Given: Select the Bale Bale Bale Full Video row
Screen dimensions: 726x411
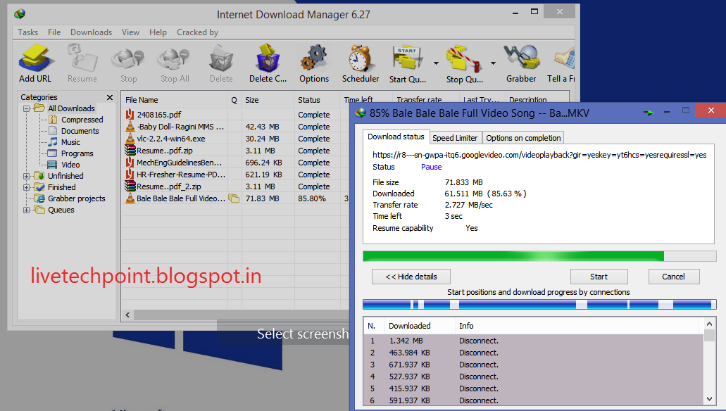Looking at the screenshot, I should [236, 198].
